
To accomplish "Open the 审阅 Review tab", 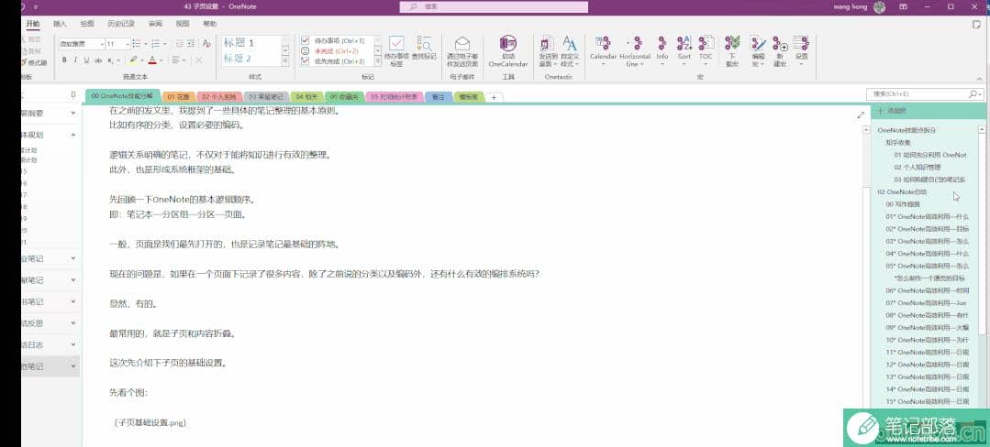I will coord(155,23).
